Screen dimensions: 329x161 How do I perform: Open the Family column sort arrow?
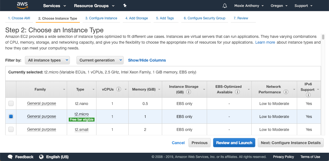pyautogui.click(x=64, y=89)
